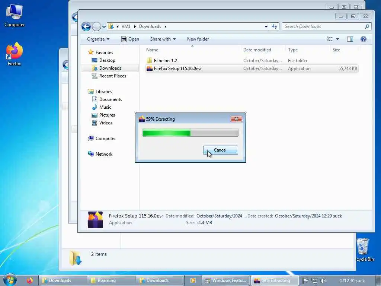The height and width of the screenshot is (286, 381).
Task: Click the large Firefox Setup details pane icon
Action: [95, 220]
